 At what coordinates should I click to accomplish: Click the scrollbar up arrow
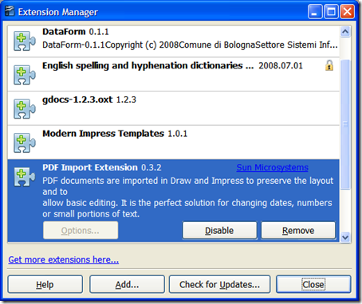point(345,32)
